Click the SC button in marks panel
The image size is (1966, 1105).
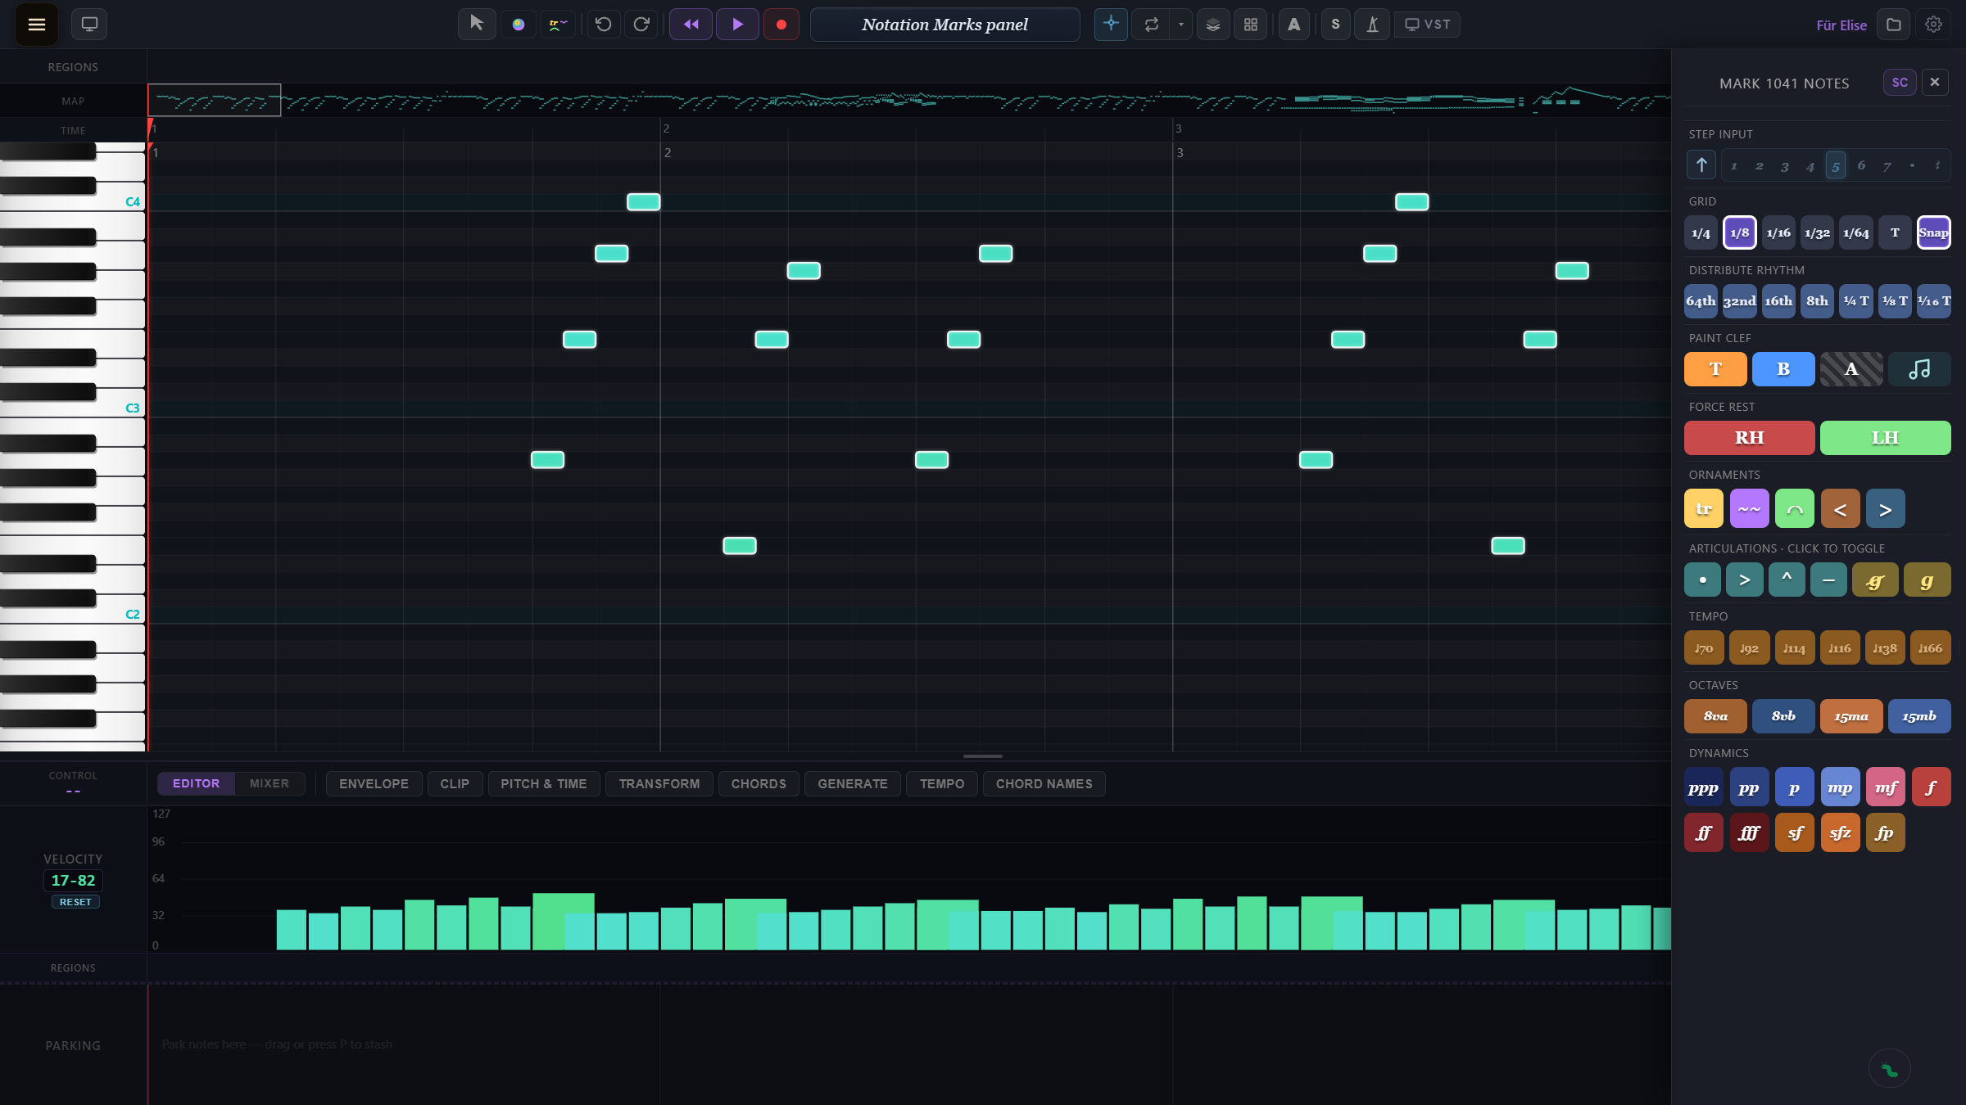pos(1900,83)
